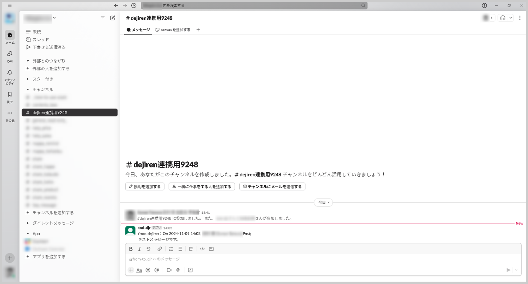Record a video clip
Viewport: 528px width, 284px height.
(169, 270)
